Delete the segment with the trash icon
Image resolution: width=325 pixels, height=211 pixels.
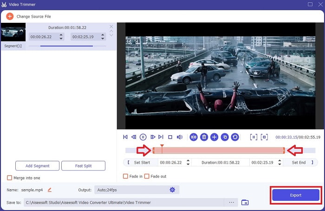click(x=204, y=137)
